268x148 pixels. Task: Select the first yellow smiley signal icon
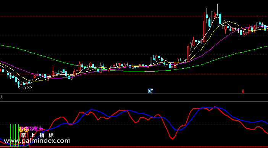point(21,129)
